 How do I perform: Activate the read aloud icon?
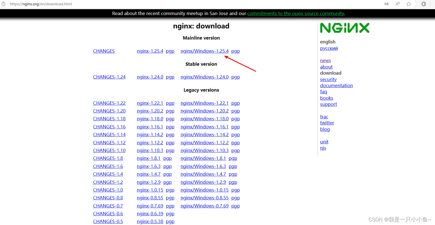click(397, 4)
